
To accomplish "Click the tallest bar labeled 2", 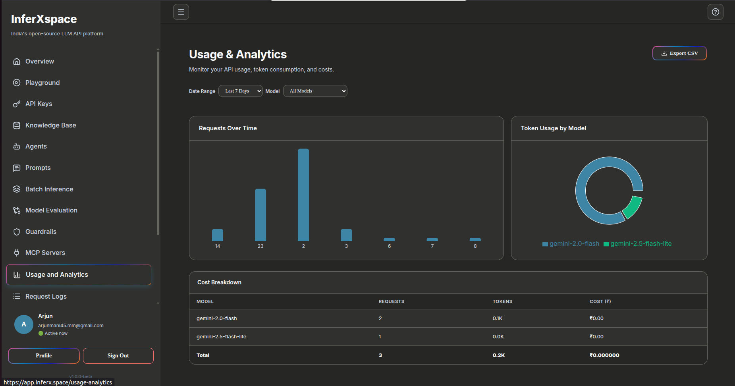I will coord(303,195).
